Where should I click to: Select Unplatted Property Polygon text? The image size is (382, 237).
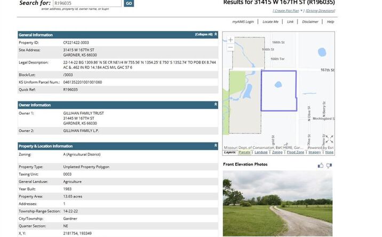86,167
